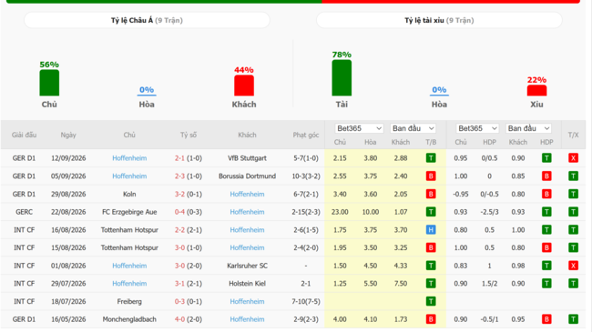Open Hoffenheim link in 16/08/2026 Tottenham row
This screenshot has height=332, width=592.
coord(248,230)
